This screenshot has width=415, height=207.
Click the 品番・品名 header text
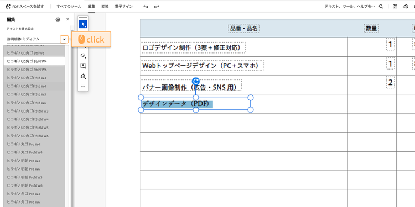(244, 29)
